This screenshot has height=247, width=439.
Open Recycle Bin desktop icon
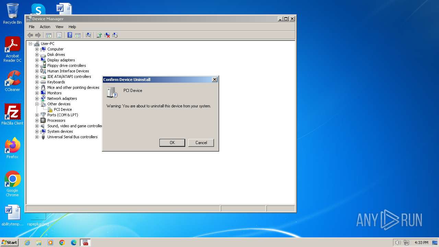(12, 14)
